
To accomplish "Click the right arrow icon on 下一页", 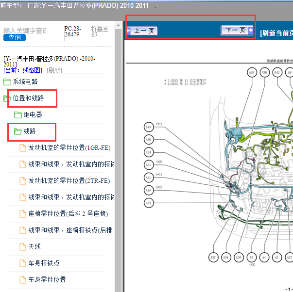I will click(x=251, y=30).
